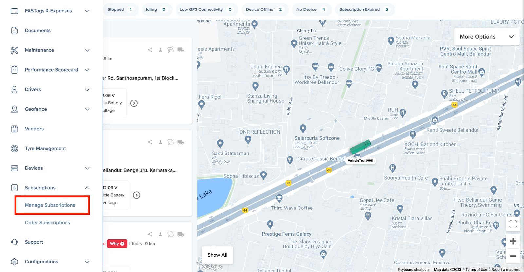Viewport: 524px width, 272px height.
Task: Open the More Options dropdown
Action: (486, 37)
